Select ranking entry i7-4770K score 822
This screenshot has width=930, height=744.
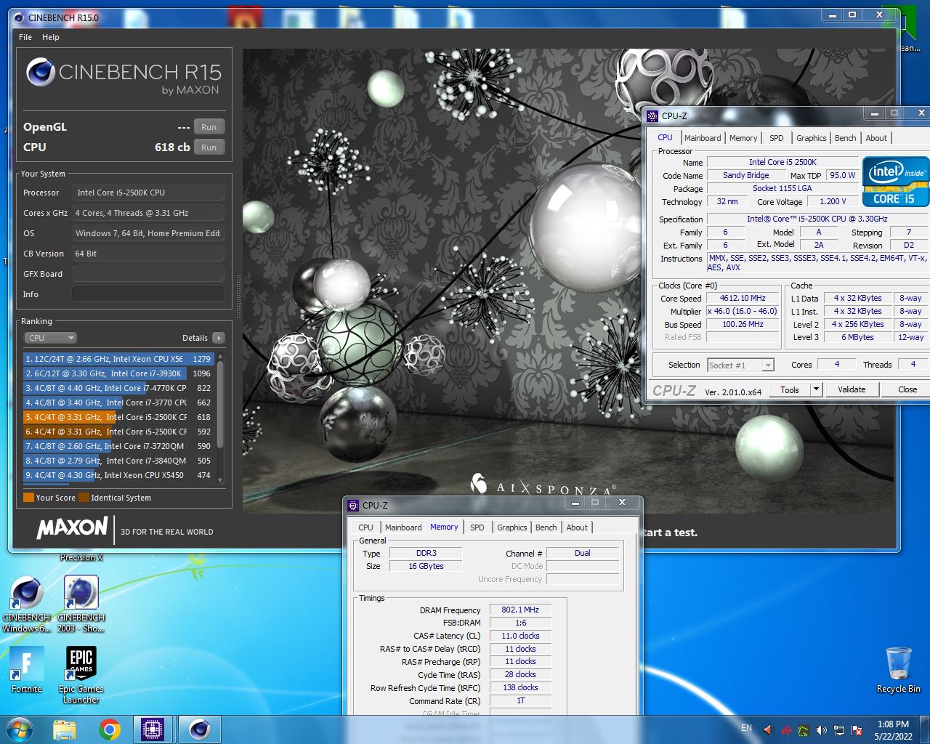[118, 388]
